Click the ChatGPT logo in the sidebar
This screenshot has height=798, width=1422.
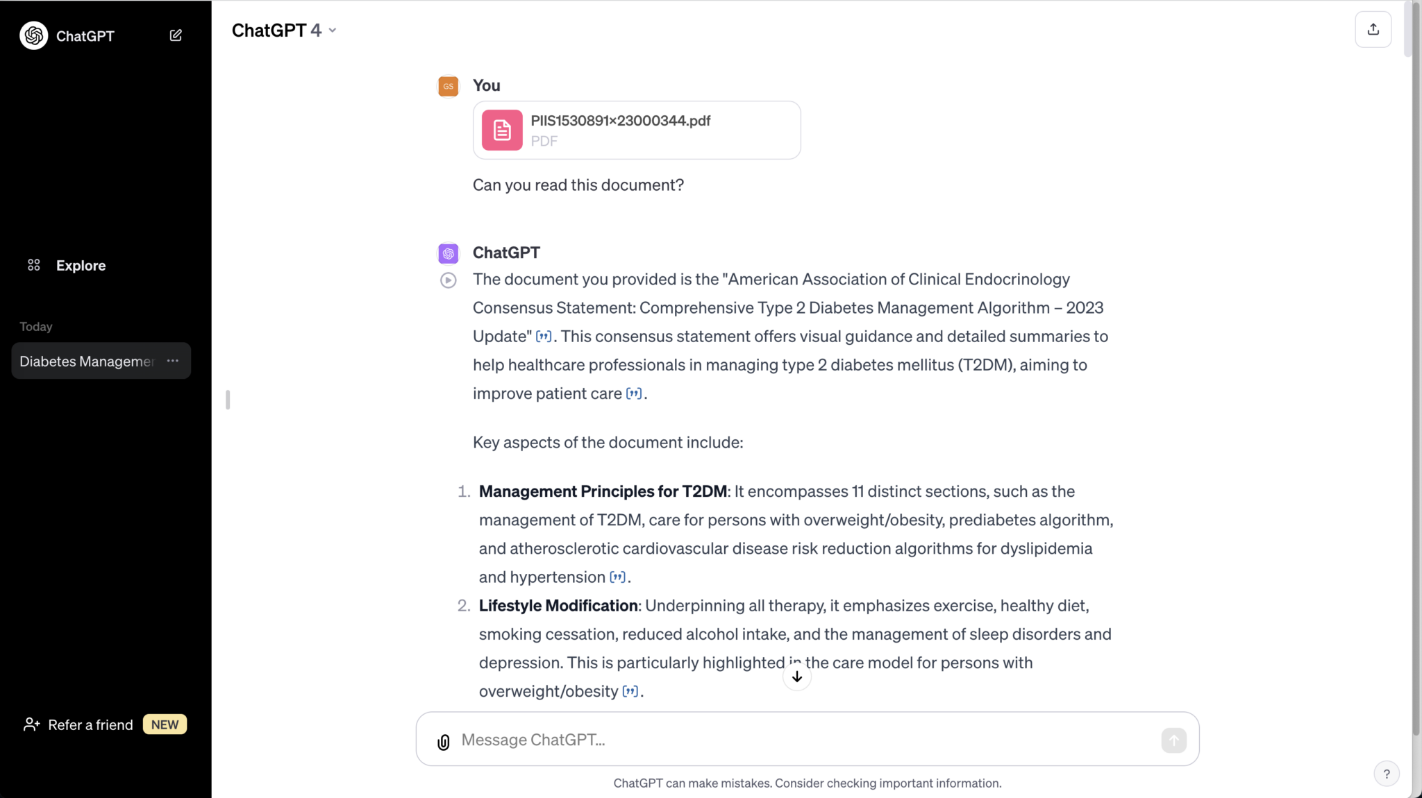point(33,35)
